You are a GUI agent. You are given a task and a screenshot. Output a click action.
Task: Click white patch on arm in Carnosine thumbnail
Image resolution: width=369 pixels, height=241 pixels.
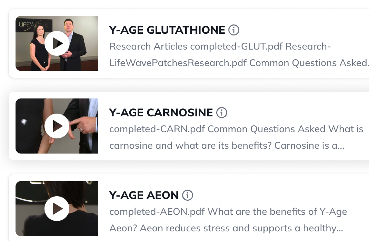pos(23,121)
